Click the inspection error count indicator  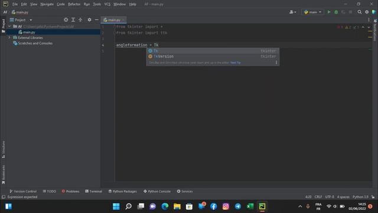click(340, 27)
